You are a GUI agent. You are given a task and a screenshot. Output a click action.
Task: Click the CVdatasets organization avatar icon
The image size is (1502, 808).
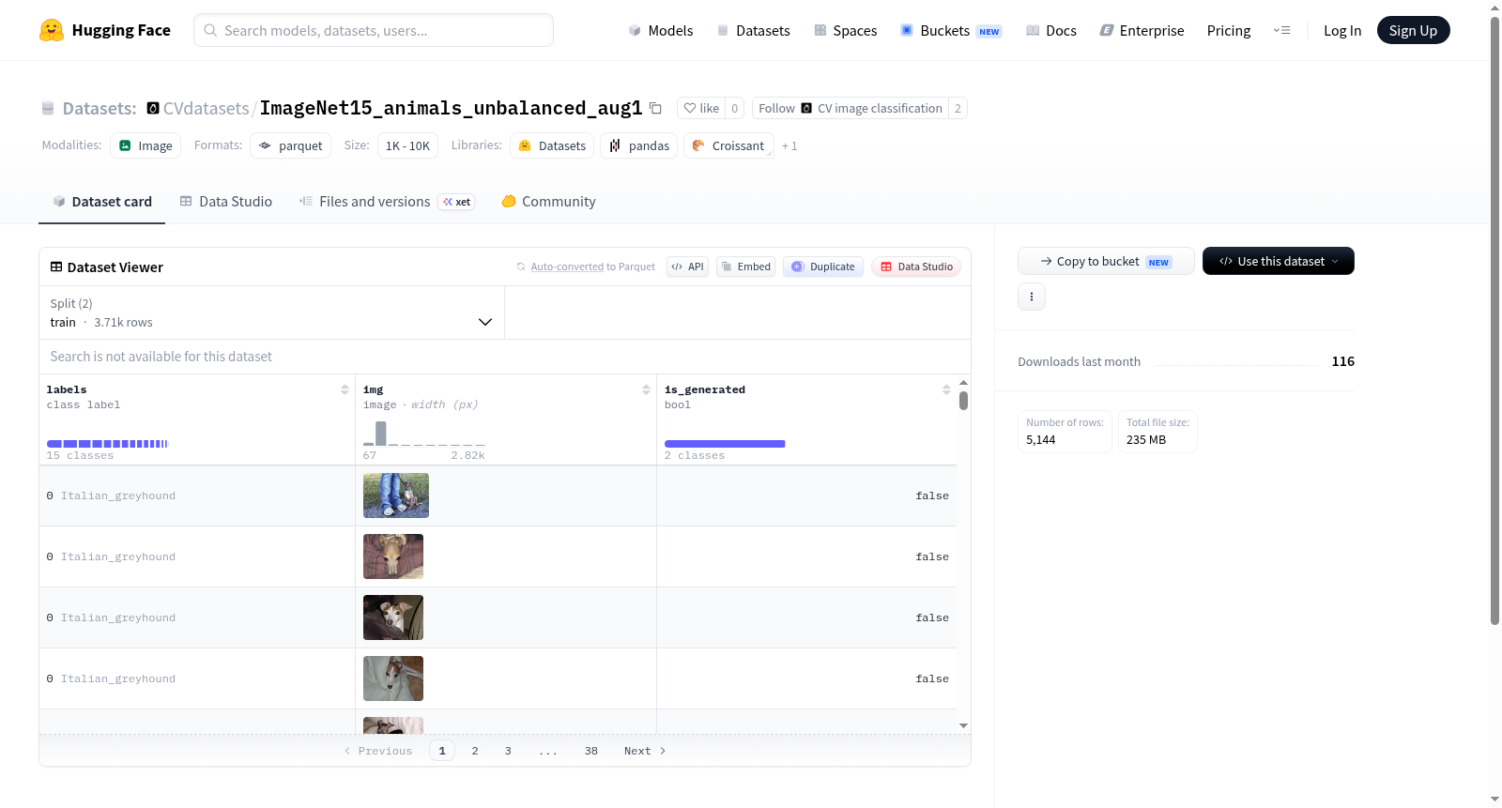153,108
